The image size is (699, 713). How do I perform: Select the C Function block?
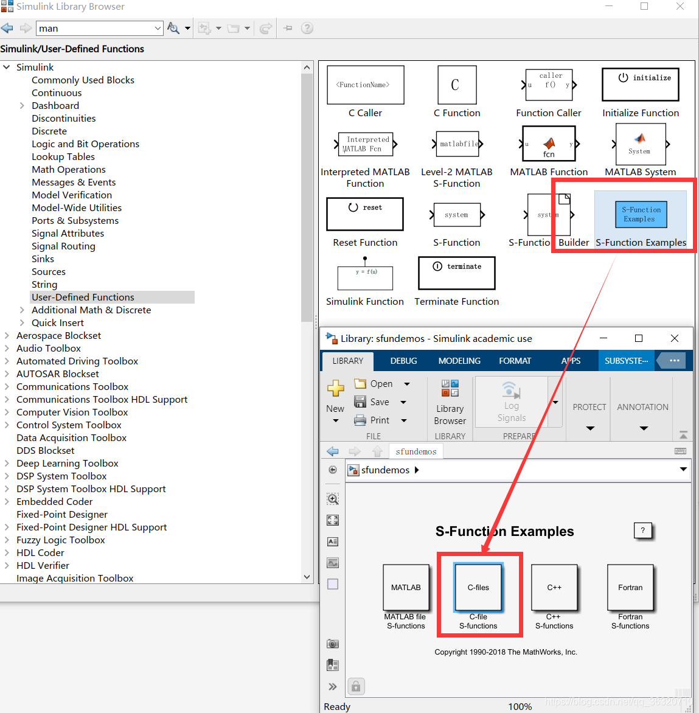[x=457, y=85]
